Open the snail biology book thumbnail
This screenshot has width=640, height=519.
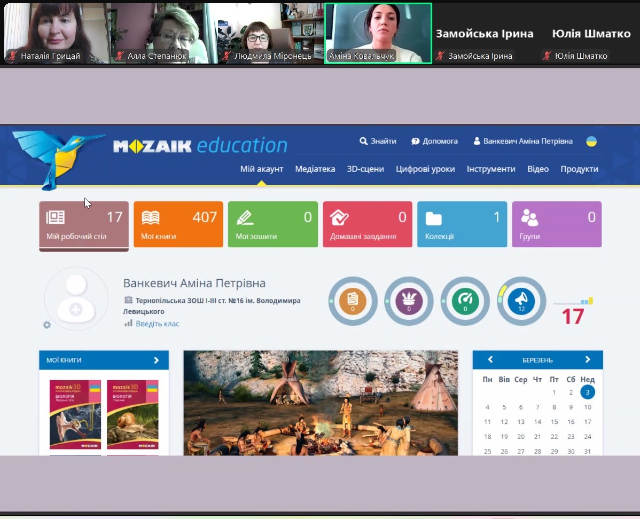pos(132,414)
